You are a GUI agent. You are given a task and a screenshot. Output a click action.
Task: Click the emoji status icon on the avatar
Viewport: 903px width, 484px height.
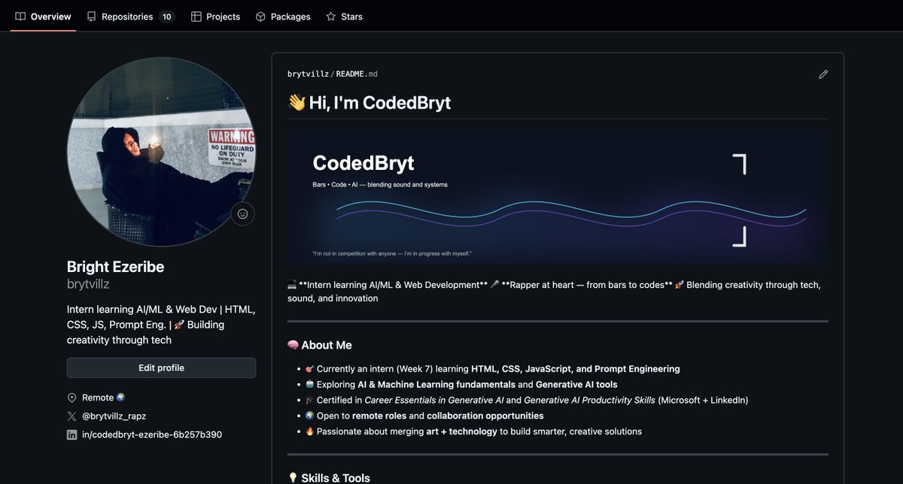tap(242, 213)
